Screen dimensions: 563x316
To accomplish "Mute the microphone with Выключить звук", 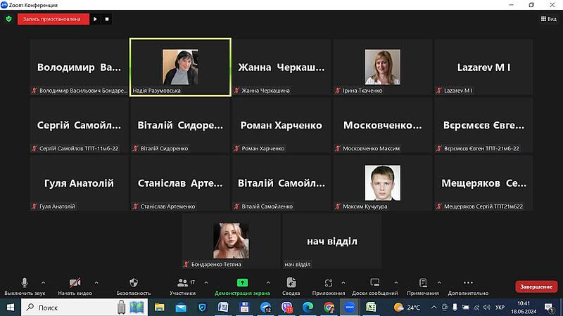I will [25, 285].
